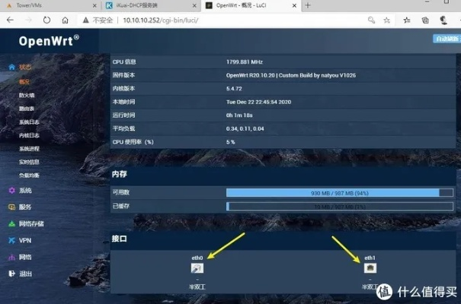Click the eth1 interface port icon
The image size is (461, 304).
(370, 268)
